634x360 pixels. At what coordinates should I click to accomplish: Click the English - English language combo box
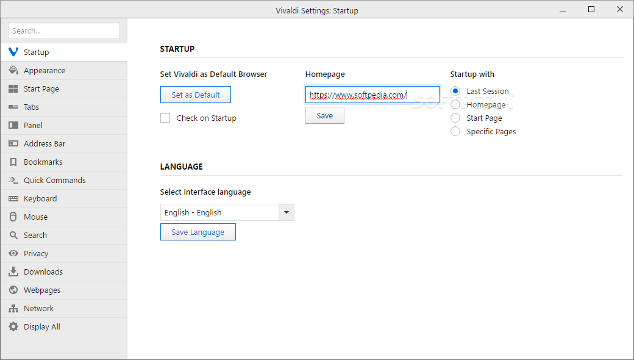[x=227, y=212]
